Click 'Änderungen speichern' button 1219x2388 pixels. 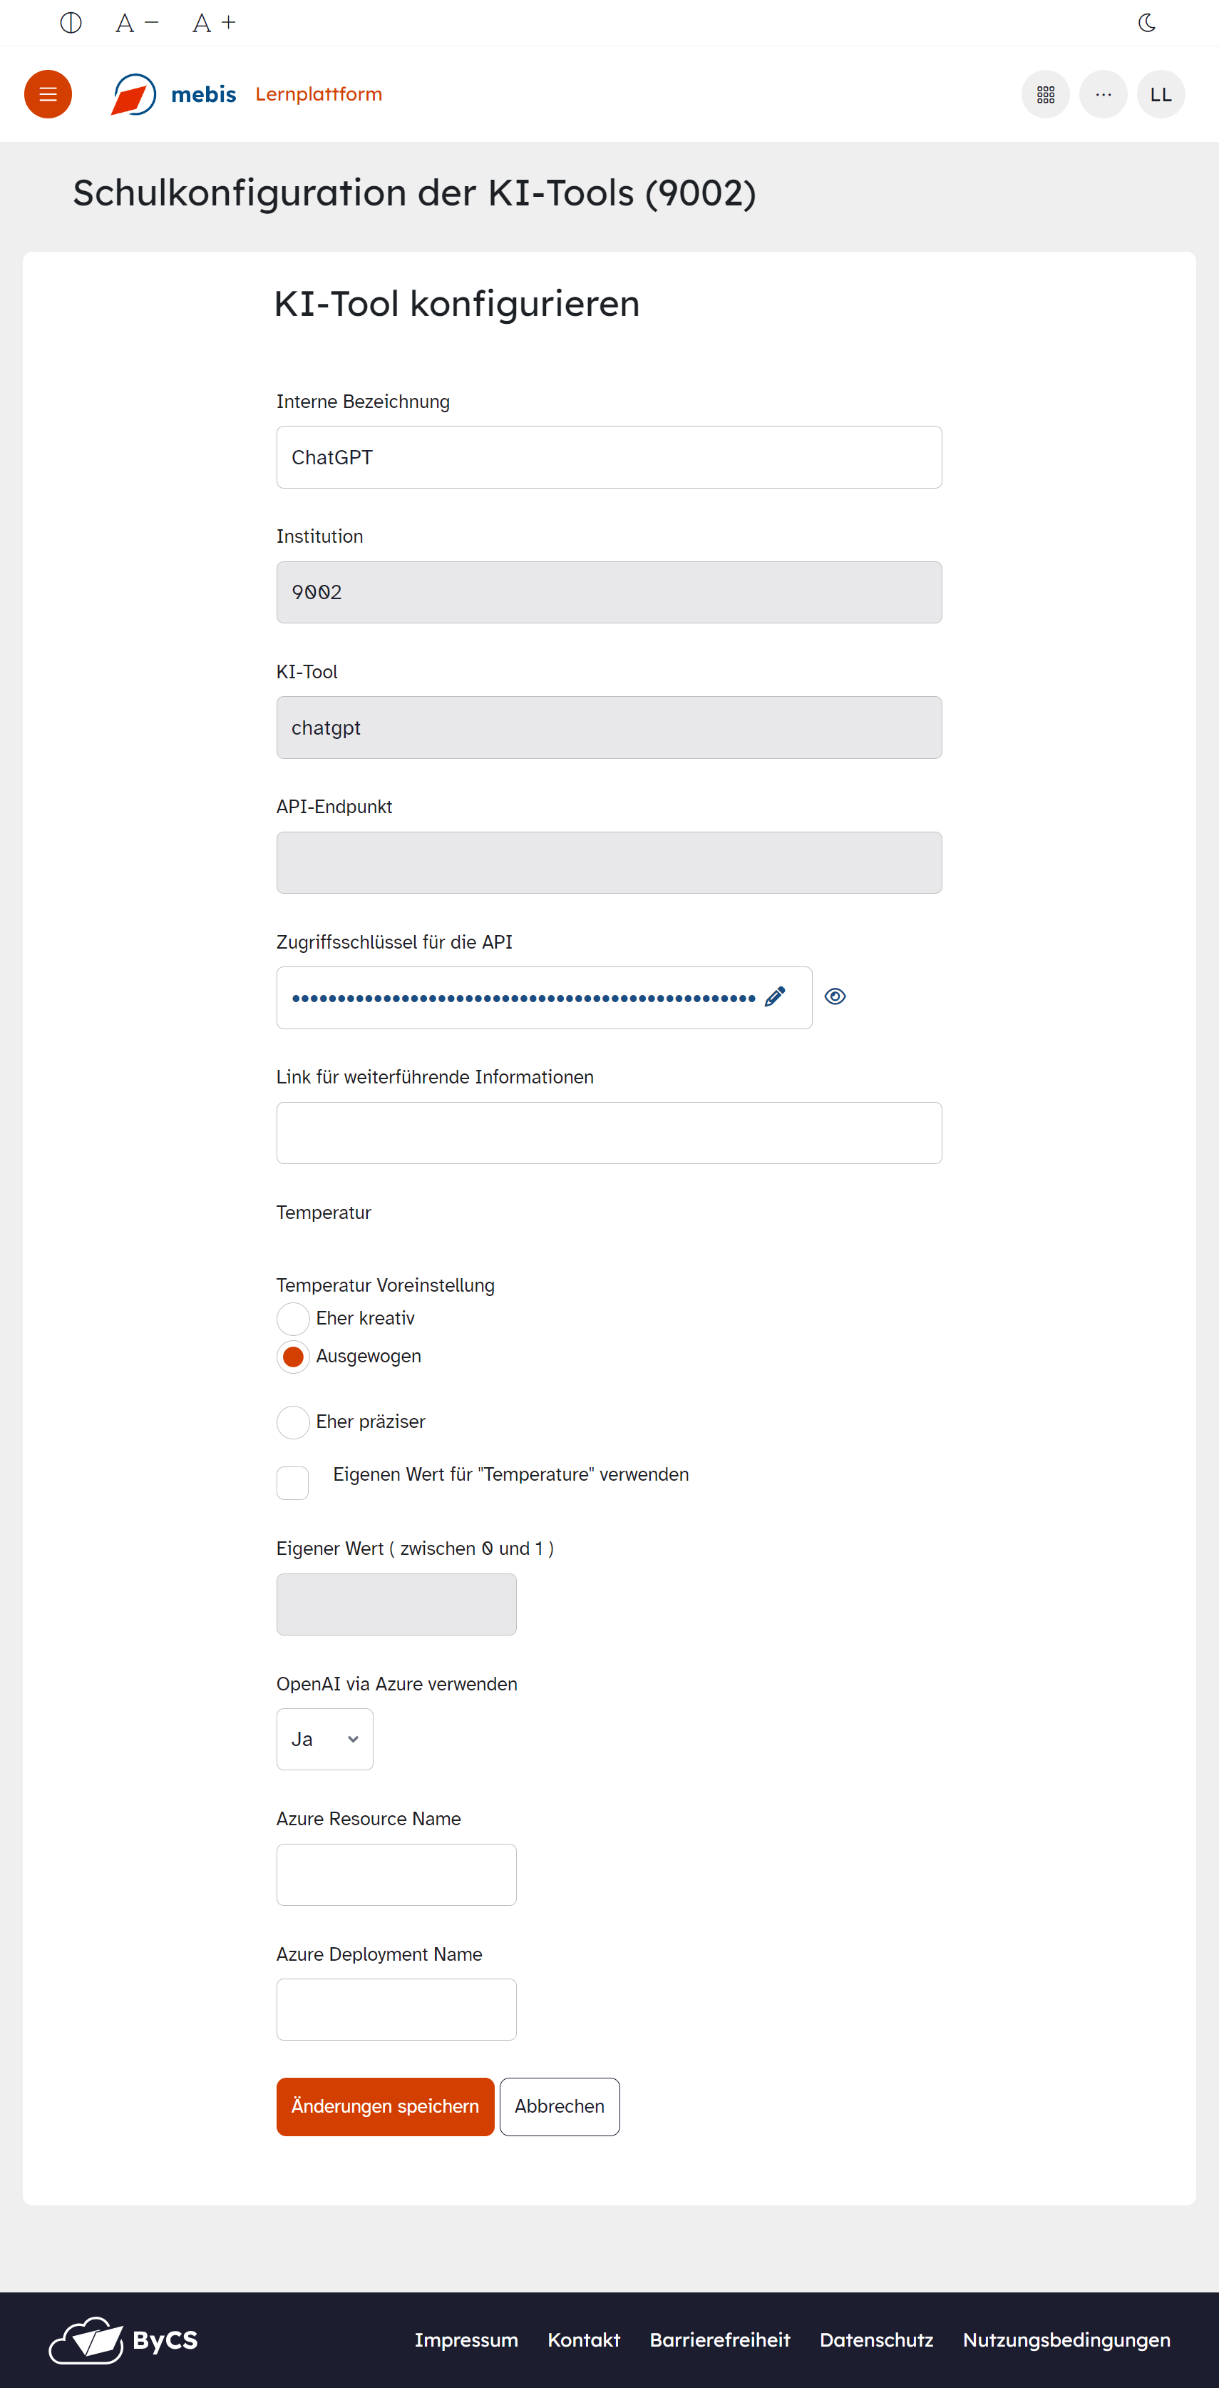384,2106
